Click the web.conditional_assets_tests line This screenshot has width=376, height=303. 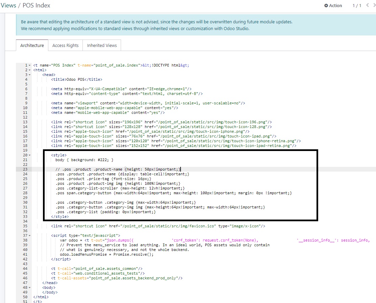pyautogui.click(x=98, y=273)
